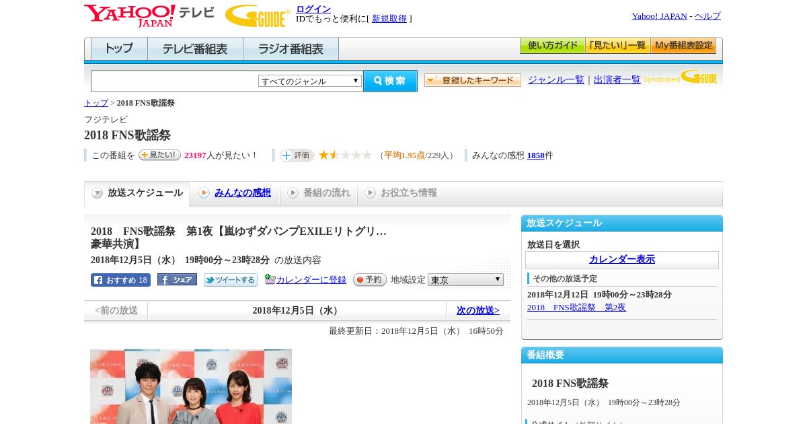Open the テレビ番組表 navigation tab
This screenshot has width=807, height=424.
click(195, 48)
